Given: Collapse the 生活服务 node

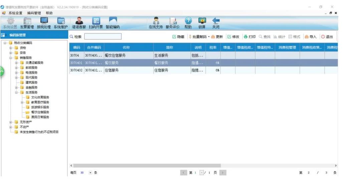Looking at the screenshot, I should coord(16,92).
